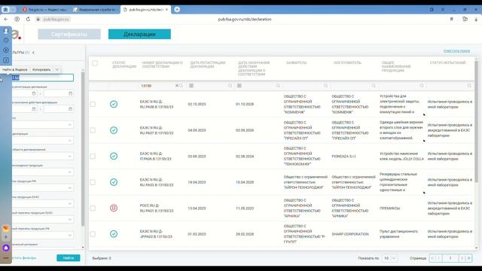Click the selected text filter input in sidebar
The height and width of the screenshot is (271, 482).
coord(43,78)
